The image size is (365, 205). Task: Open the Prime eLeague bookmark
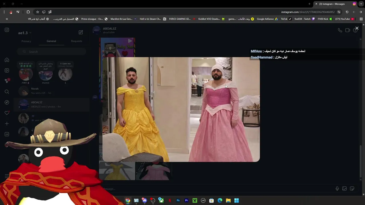(x=94, y=19)
